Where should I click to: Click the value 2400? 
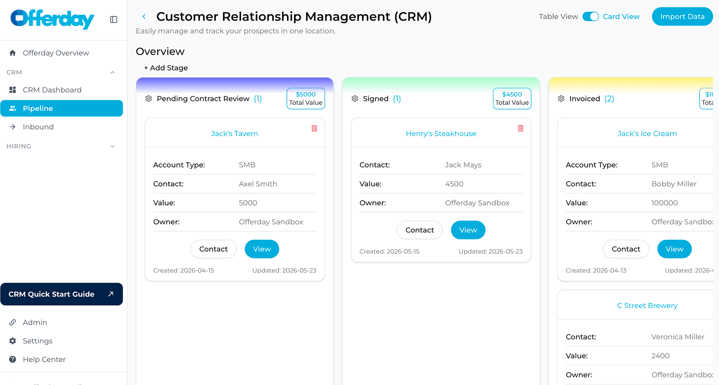pyautogui.click(x=660, y=356)
